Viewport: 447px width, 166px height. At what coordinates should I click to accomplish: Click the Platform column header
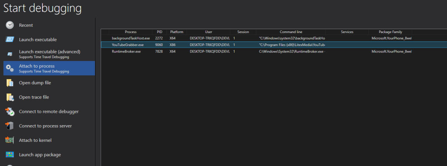[177, 32]
